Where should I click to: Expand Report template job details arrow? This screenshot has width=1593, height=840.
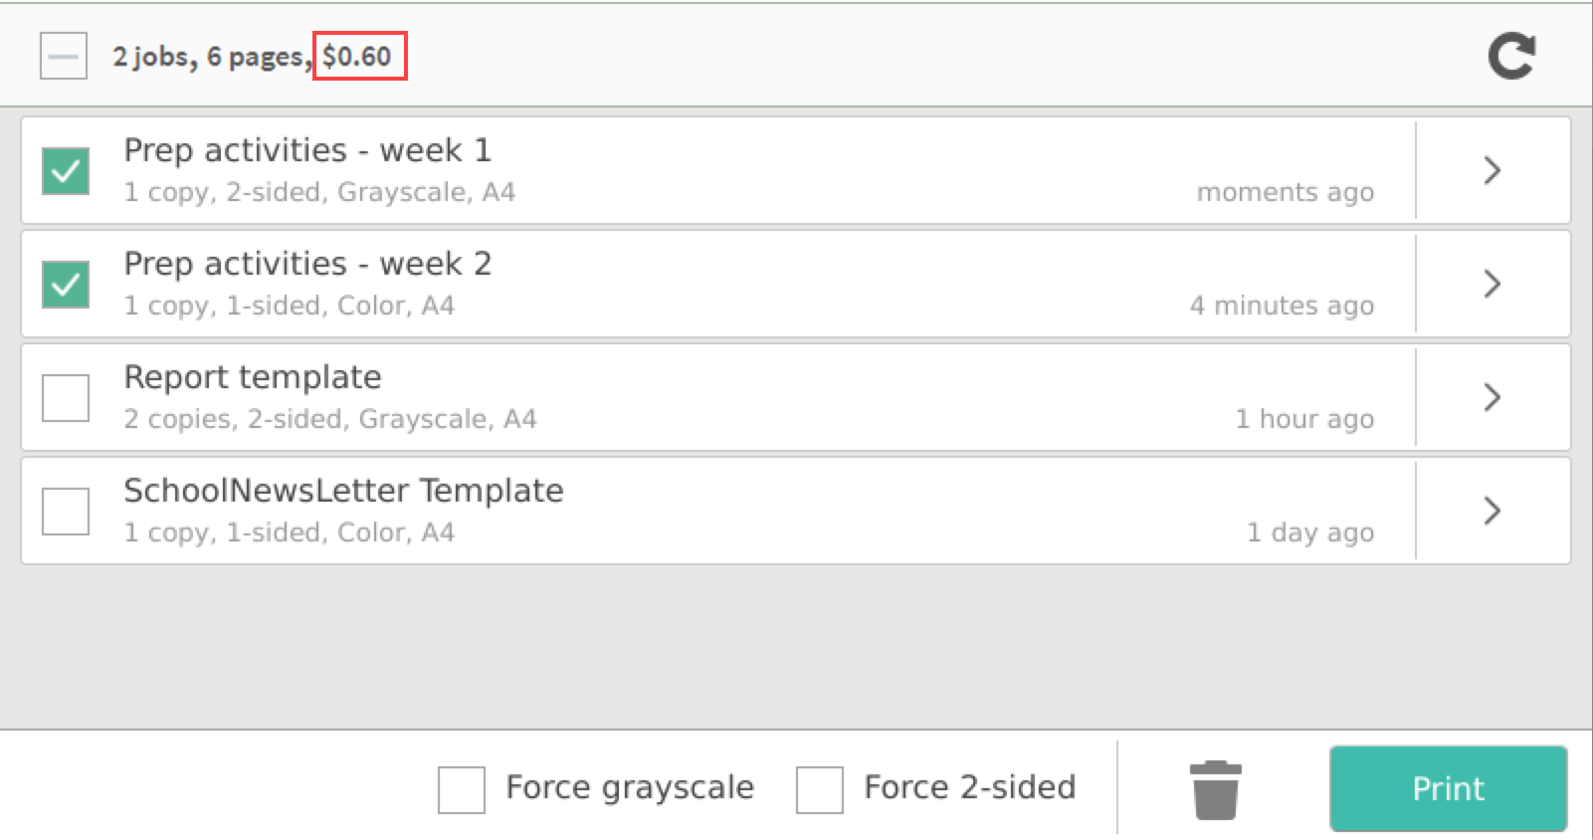point(1492,397)
